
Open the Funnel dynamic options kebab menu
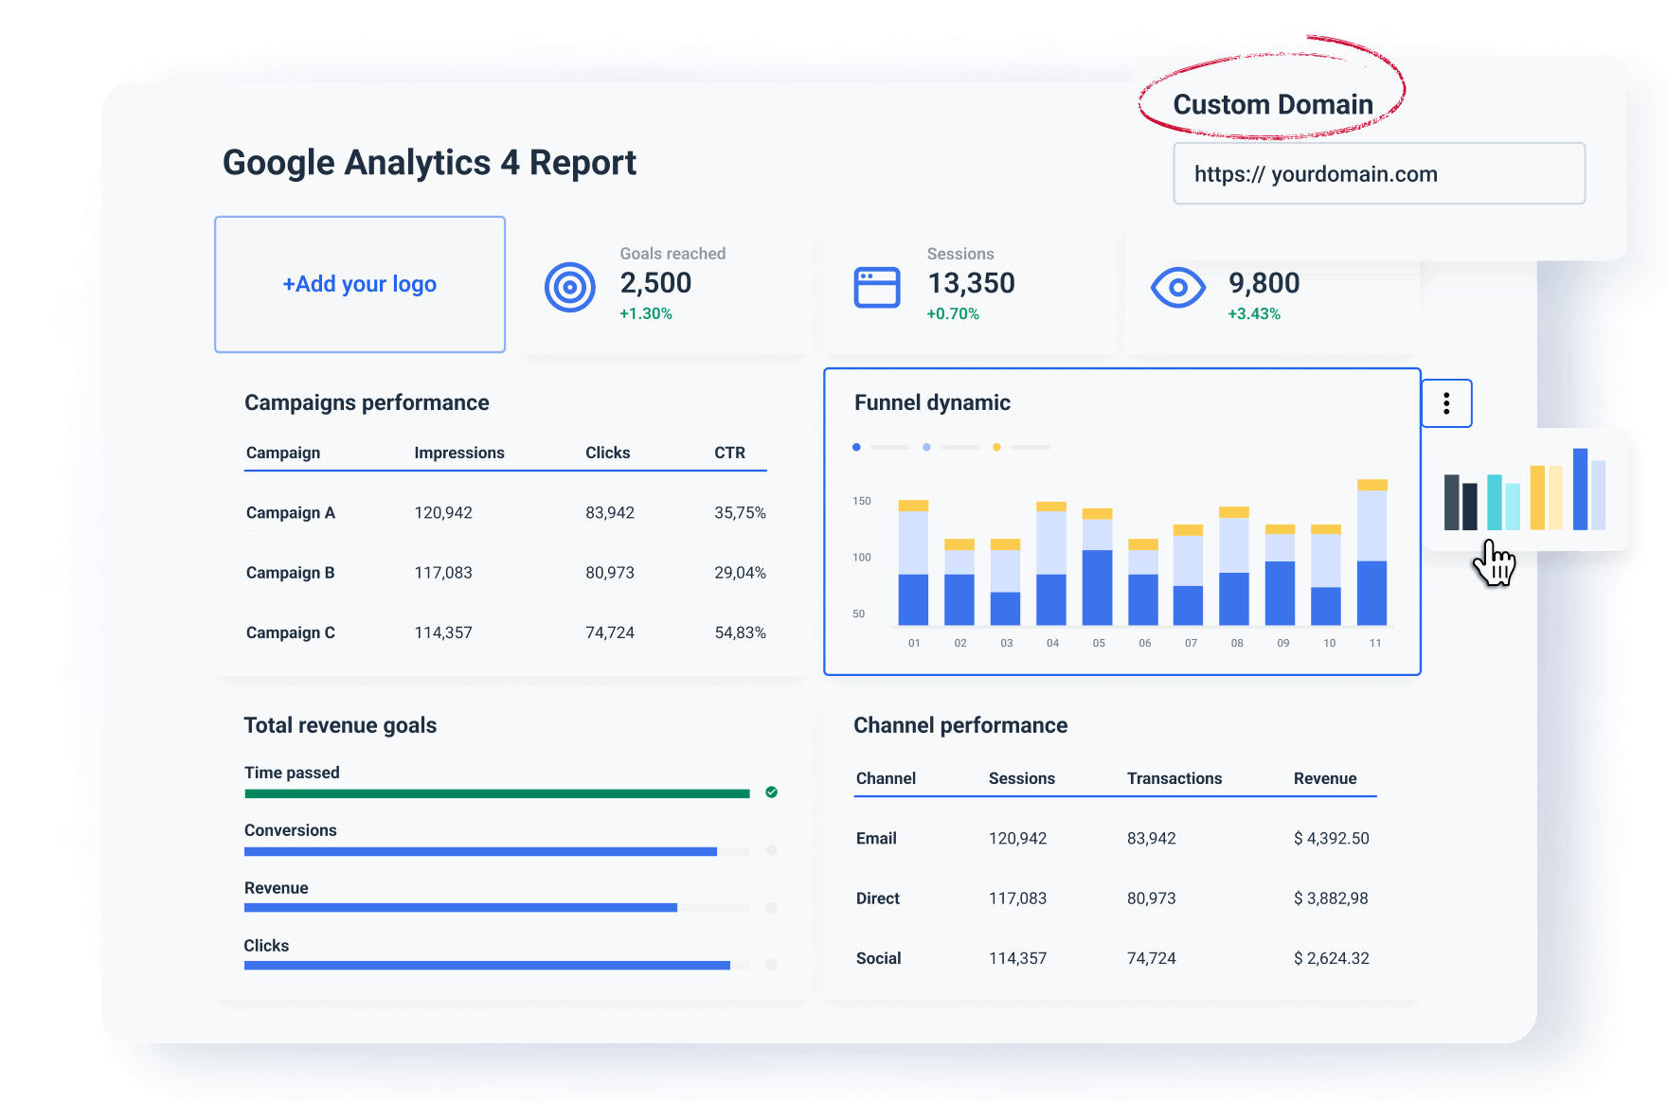pyautogui.click(x=1446, y=403)
